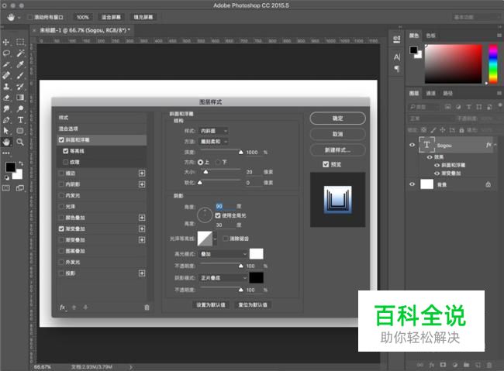
Task: Select the Magic Wand tool
Action: click(x=20, y=53)
